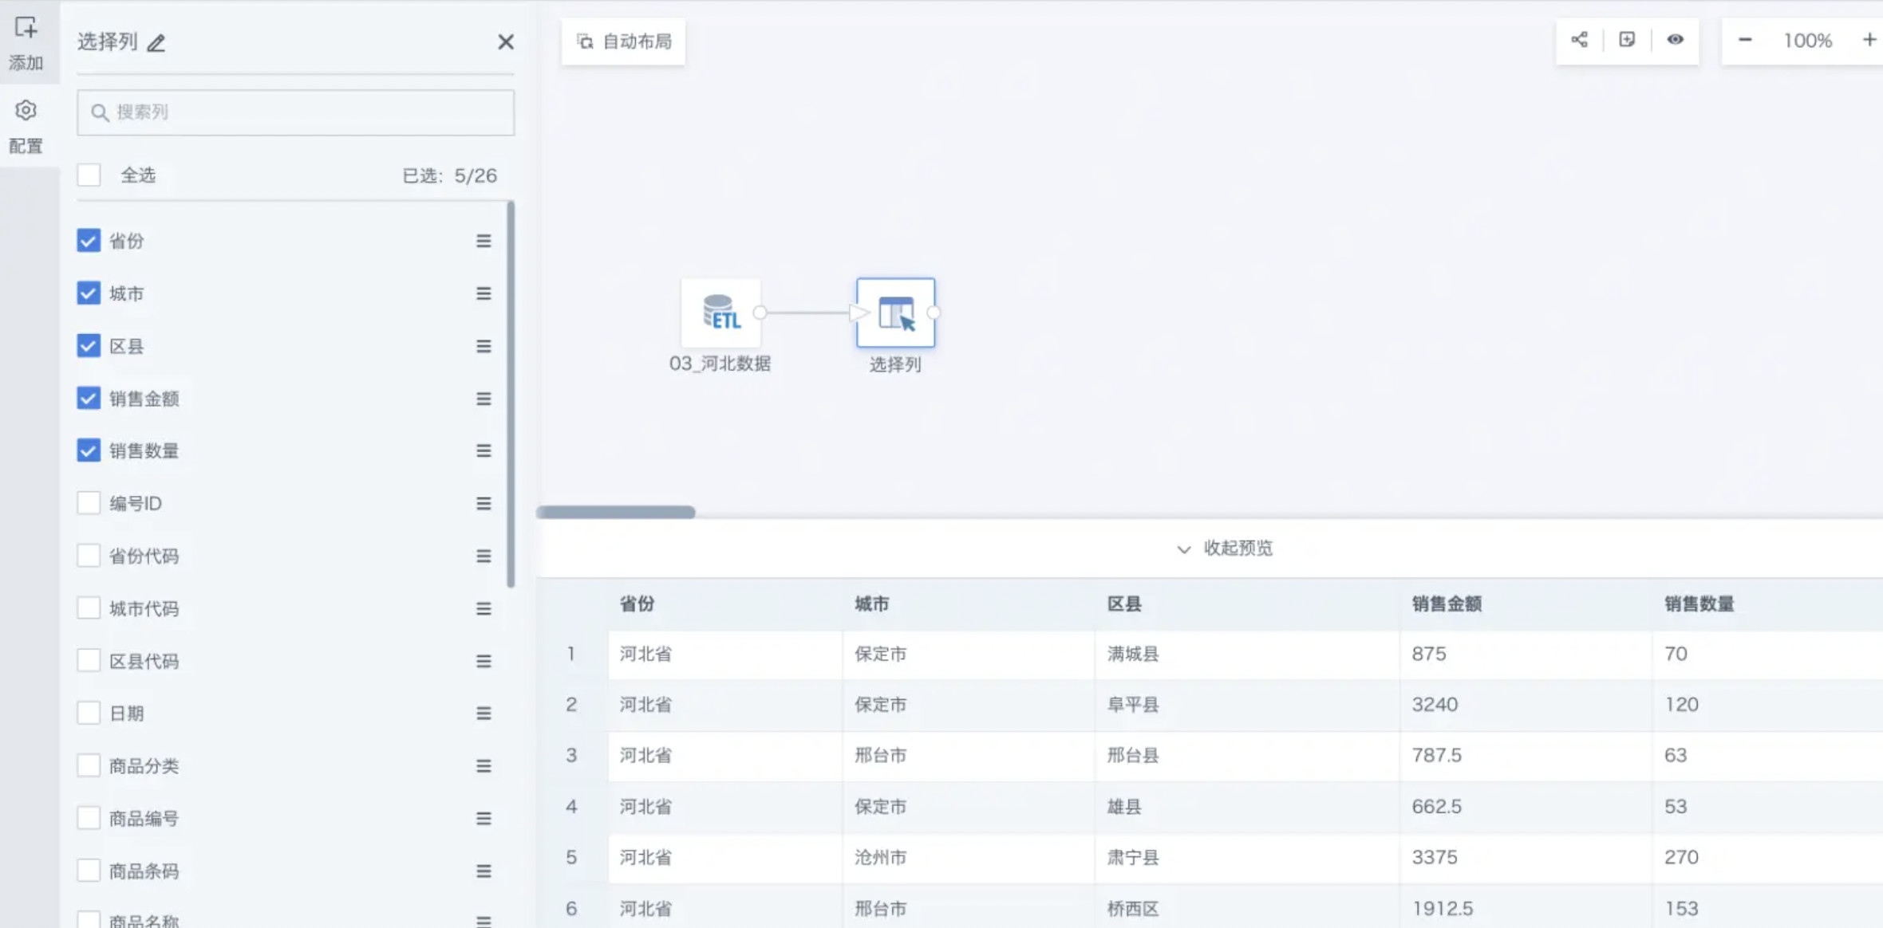Image resolution: width=1883 pixels, height=928 pixels.
Task: Zoom out with the minus icon
Action: pyautogui.click(x=1745, y=40)
